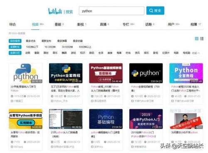Sort results by 最多收藏
The image size is (208, 153).
tap(78, 41)
